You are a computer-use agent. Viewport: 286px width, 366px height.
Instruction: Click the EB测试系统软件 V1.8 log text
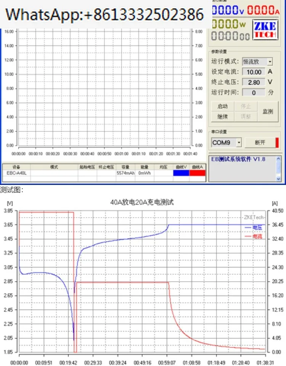[238, 159]
